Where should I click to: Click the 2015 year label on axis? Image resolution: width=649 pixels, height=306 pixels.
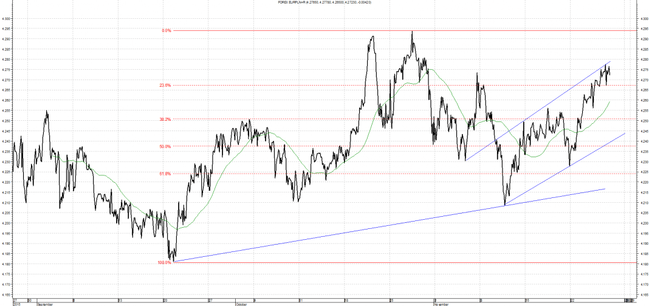click(15, 304)
